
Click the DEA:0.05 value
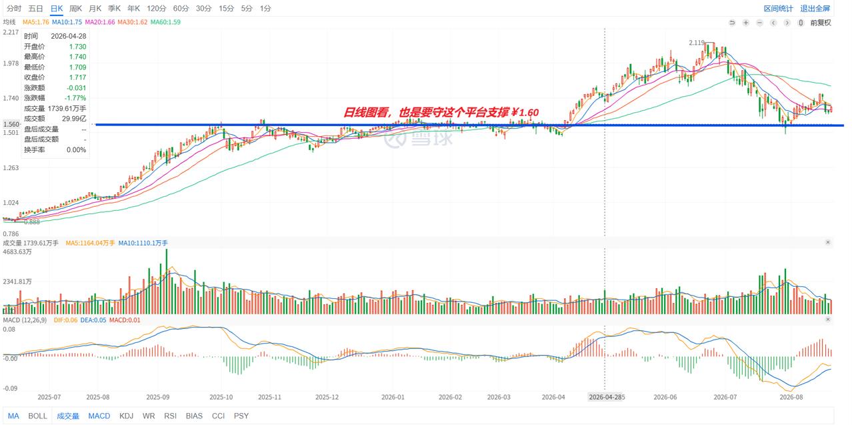point(93,320)
